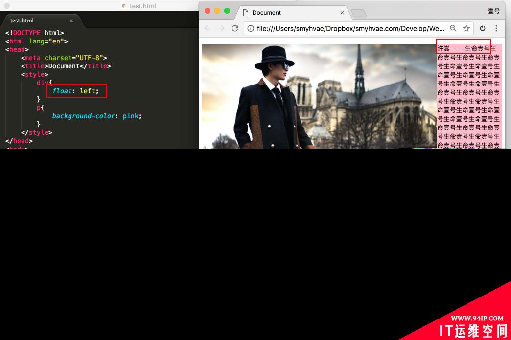Image resolution: width=511 pixels, height=340 pixels.
Task: Click the 'div{' selector line
Action: pos(45,83)
